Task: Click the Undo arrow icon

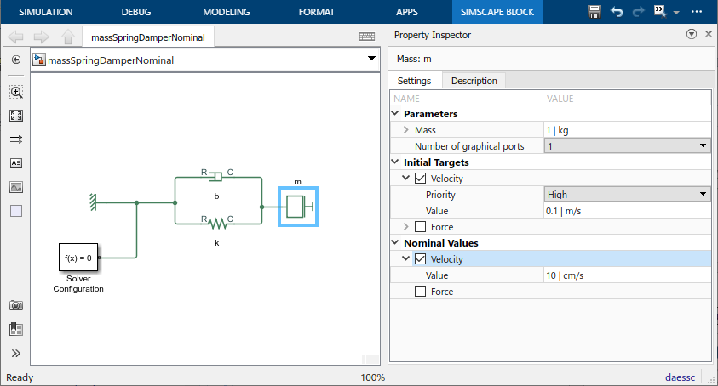Action: (617, 12)
